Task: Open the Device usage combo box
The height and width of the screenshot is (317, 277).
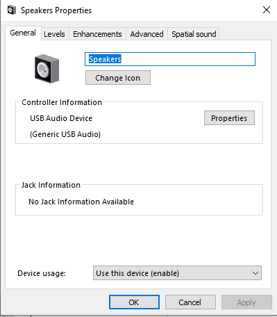Action: (x=177, y=273)
